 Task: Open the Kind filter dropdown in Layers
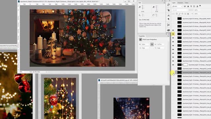point(177,6)
